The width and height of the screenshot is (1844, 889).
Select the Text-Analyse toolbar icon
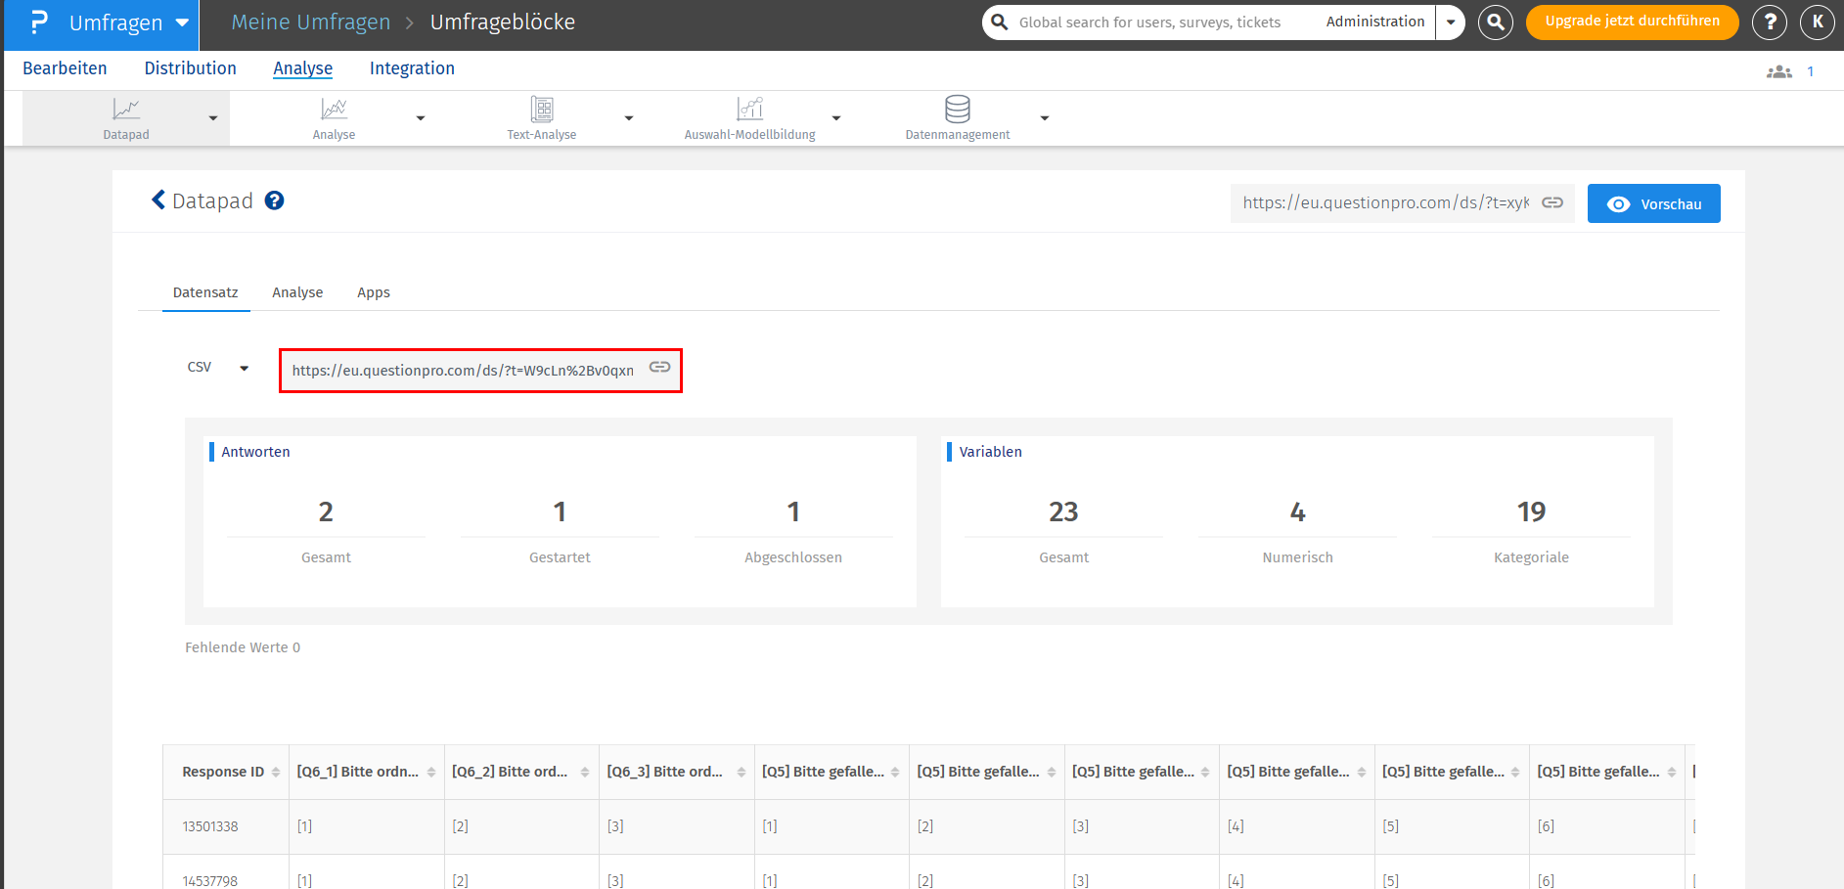542,109
